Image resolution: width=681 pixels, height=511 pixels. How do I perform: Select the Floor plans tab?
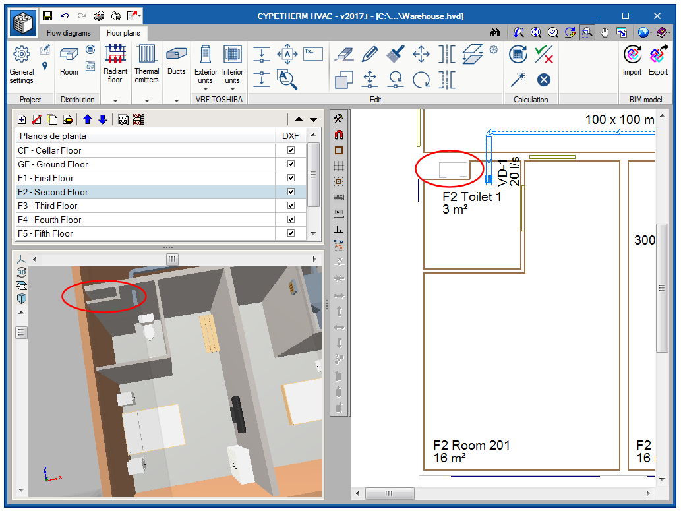[123, 32]
